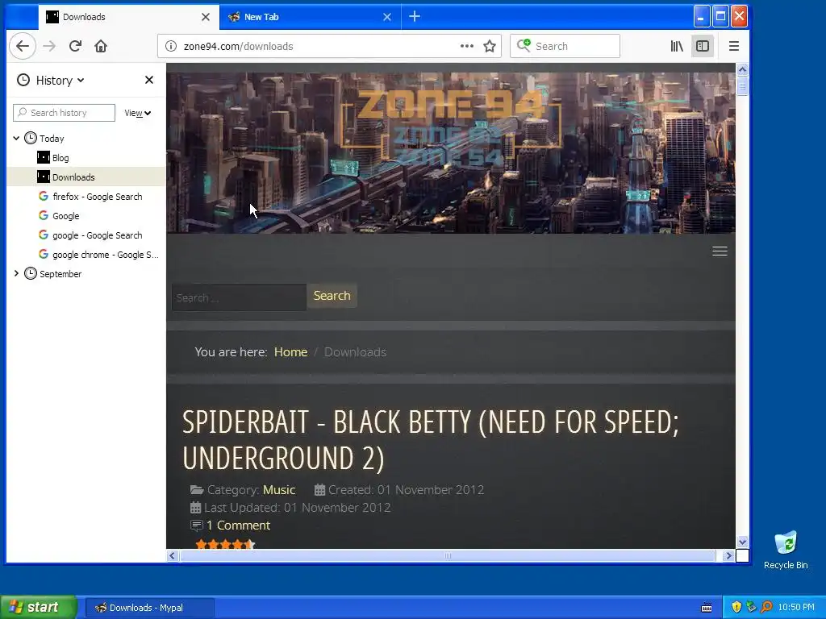Open google - Google Search history entry
Viewport: 826px width, 619px height.
(x=86, y=235)
